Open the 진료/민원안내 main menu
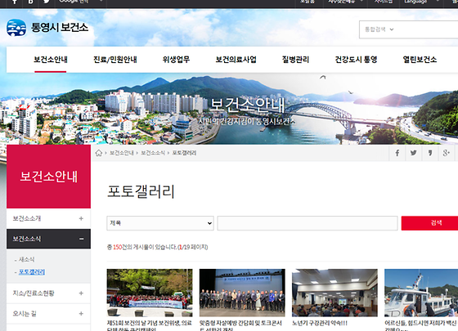The image size is (458, 331). tap(115, 60)
